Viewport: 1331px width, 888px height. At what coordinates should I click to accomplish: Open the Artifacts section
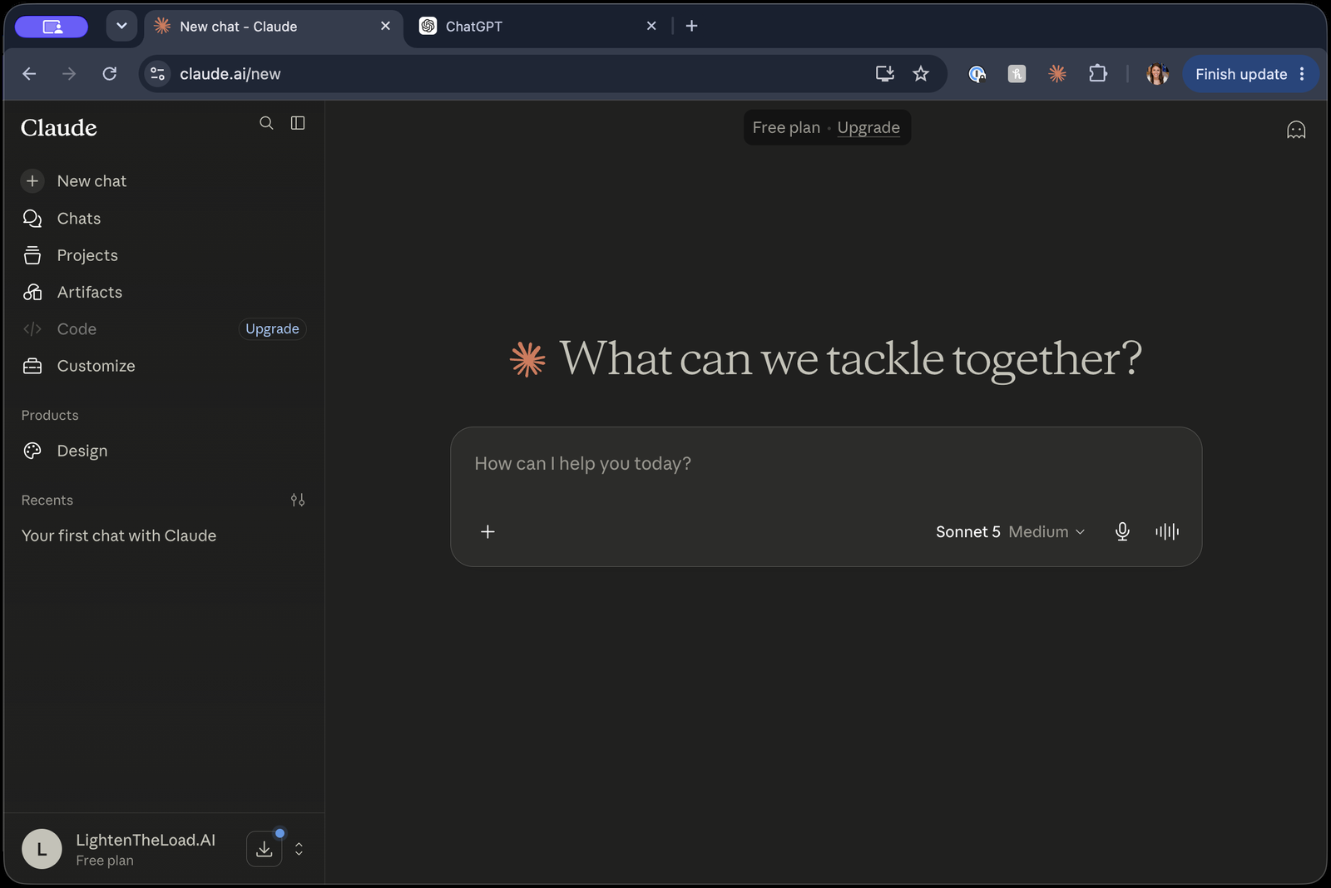[x=164, y=292]
